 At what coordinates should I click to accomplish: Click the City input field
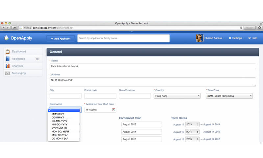tap(65, 96)
